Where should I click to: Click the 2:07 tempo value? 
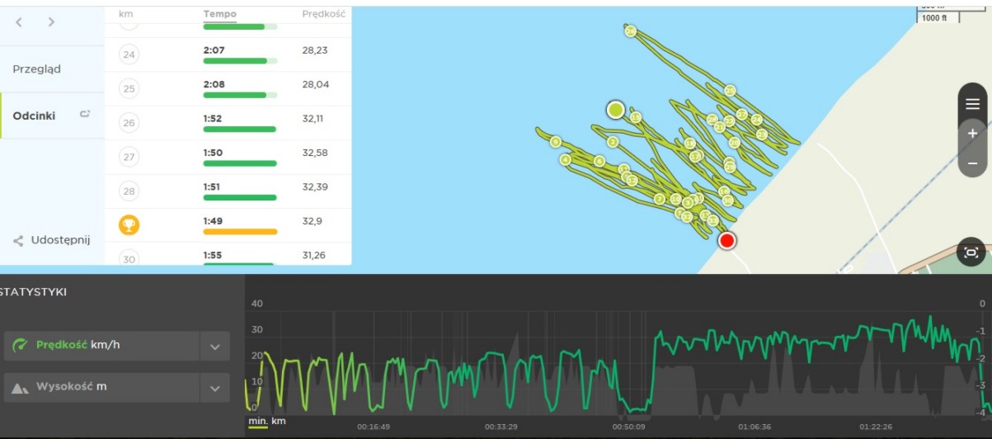[x=214, y=50]
